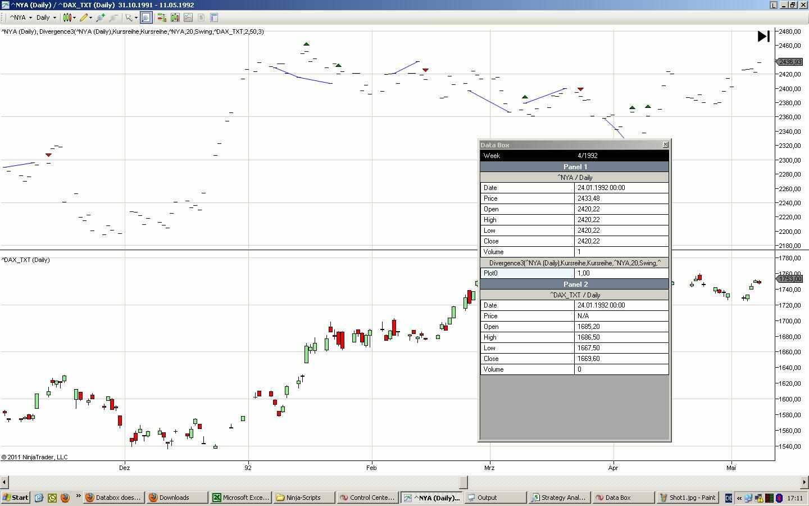Expand the cursor type dropdown arrow
The image size is (809, 506).
point(136,17)
